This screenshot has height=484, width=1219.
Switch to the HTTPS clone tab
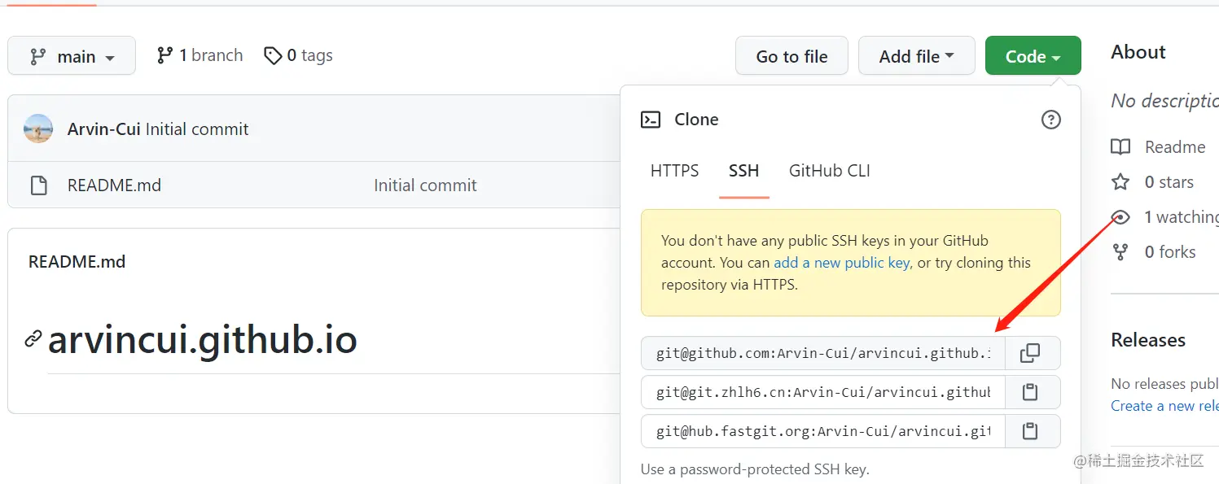pos(674,171)
